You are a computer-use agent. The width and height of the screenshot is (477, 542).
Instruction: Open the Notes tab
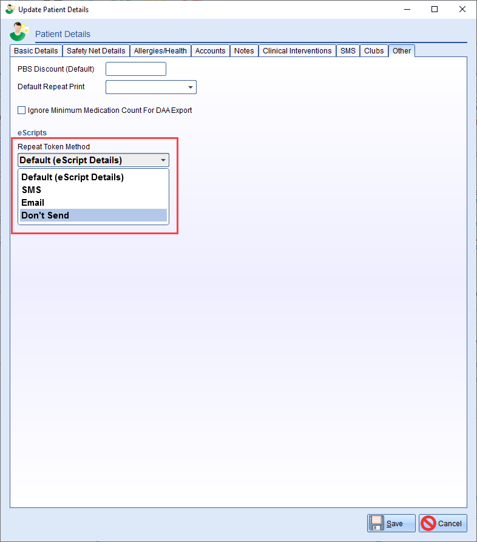tap(244, 51)
